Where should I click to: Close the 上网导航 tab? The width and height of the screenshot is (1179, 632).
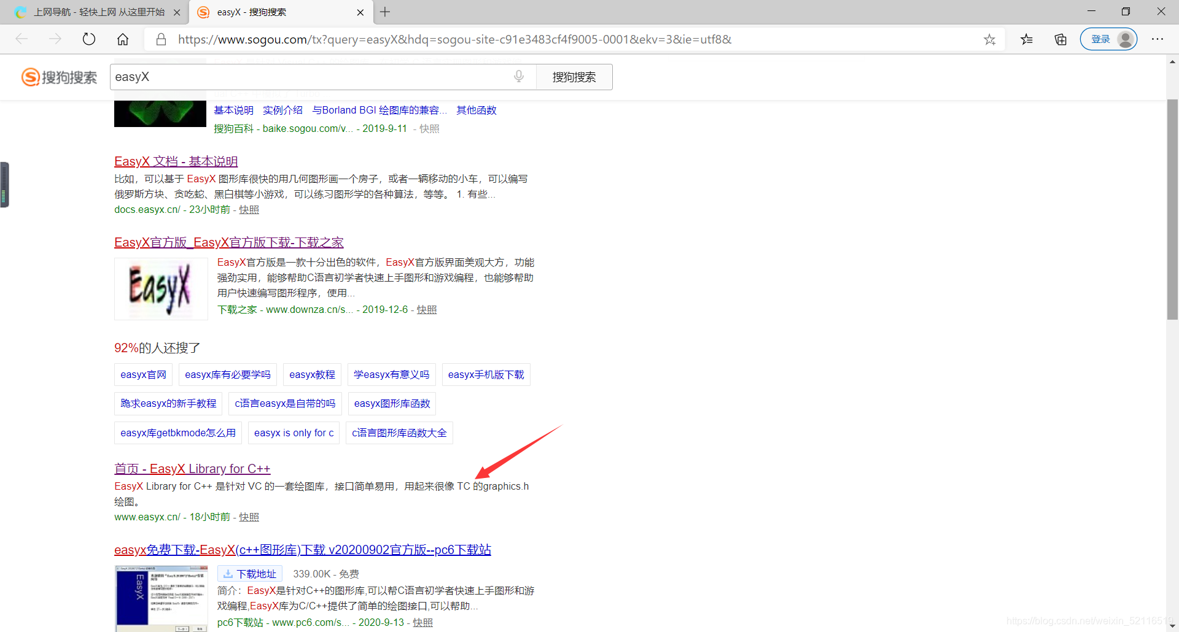coord(177,12)
